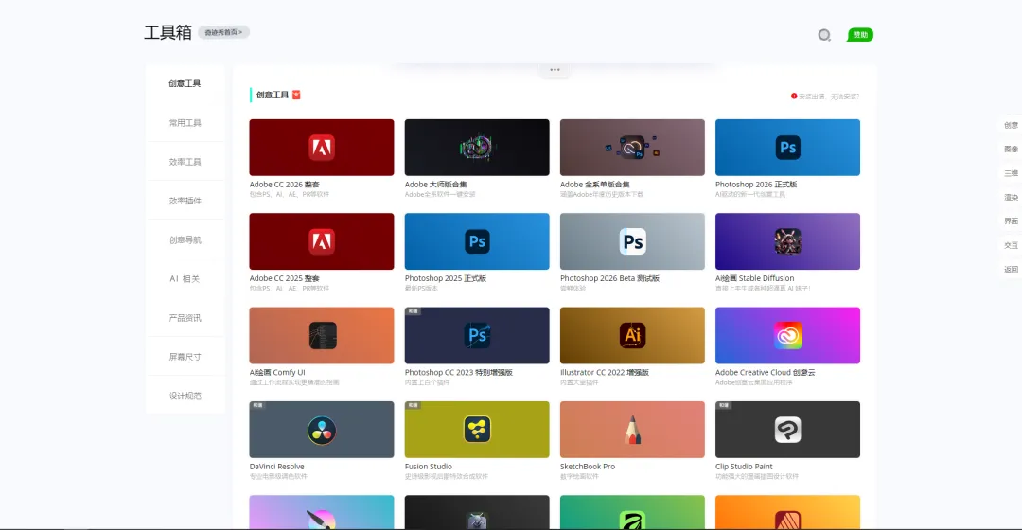1022x530 pixels.
Task: Click the Stable Diffusion artwork icon
Action: tap(787, 241)
